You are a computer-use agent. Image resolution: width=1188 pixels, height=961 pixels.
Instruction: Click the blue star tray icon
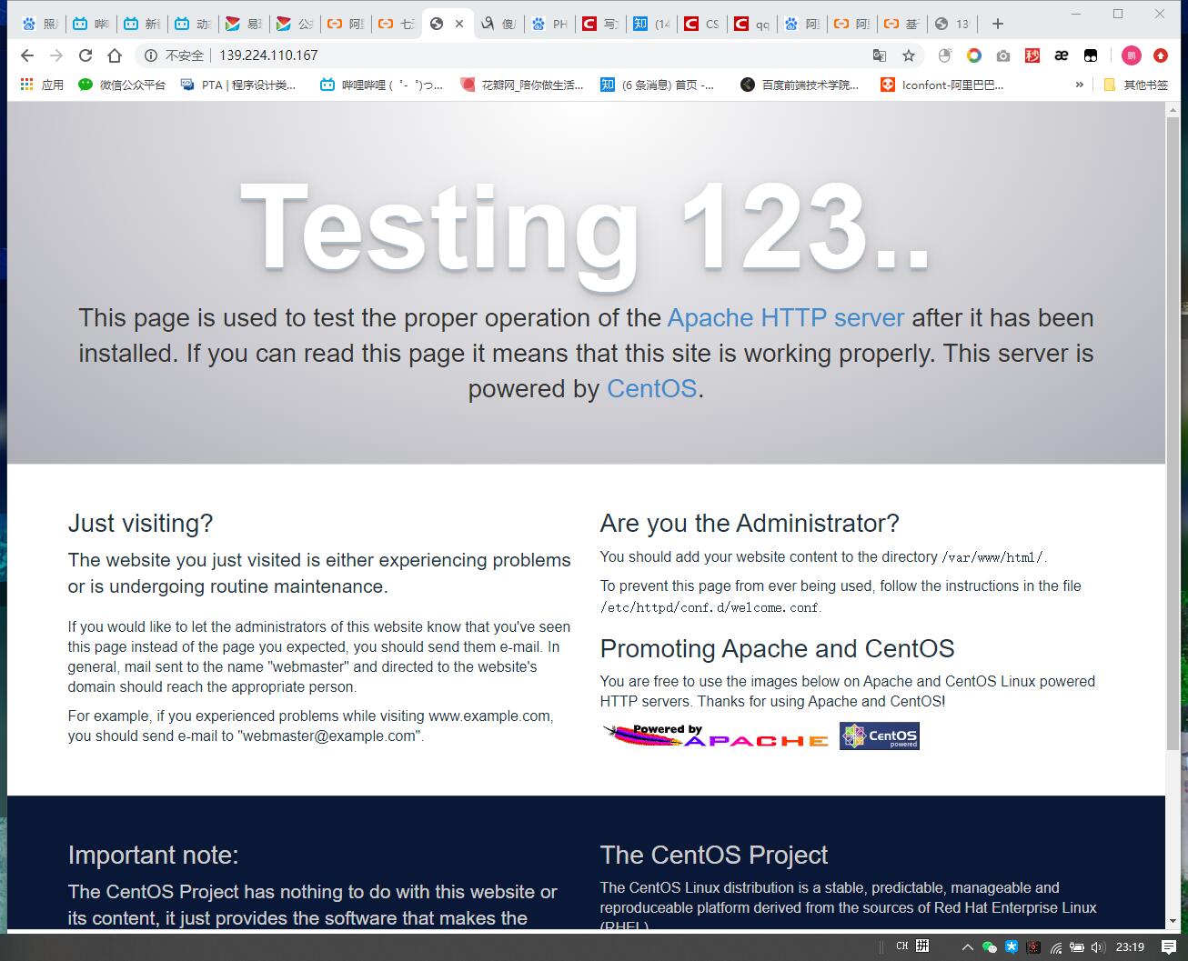tap(1012, 947)
